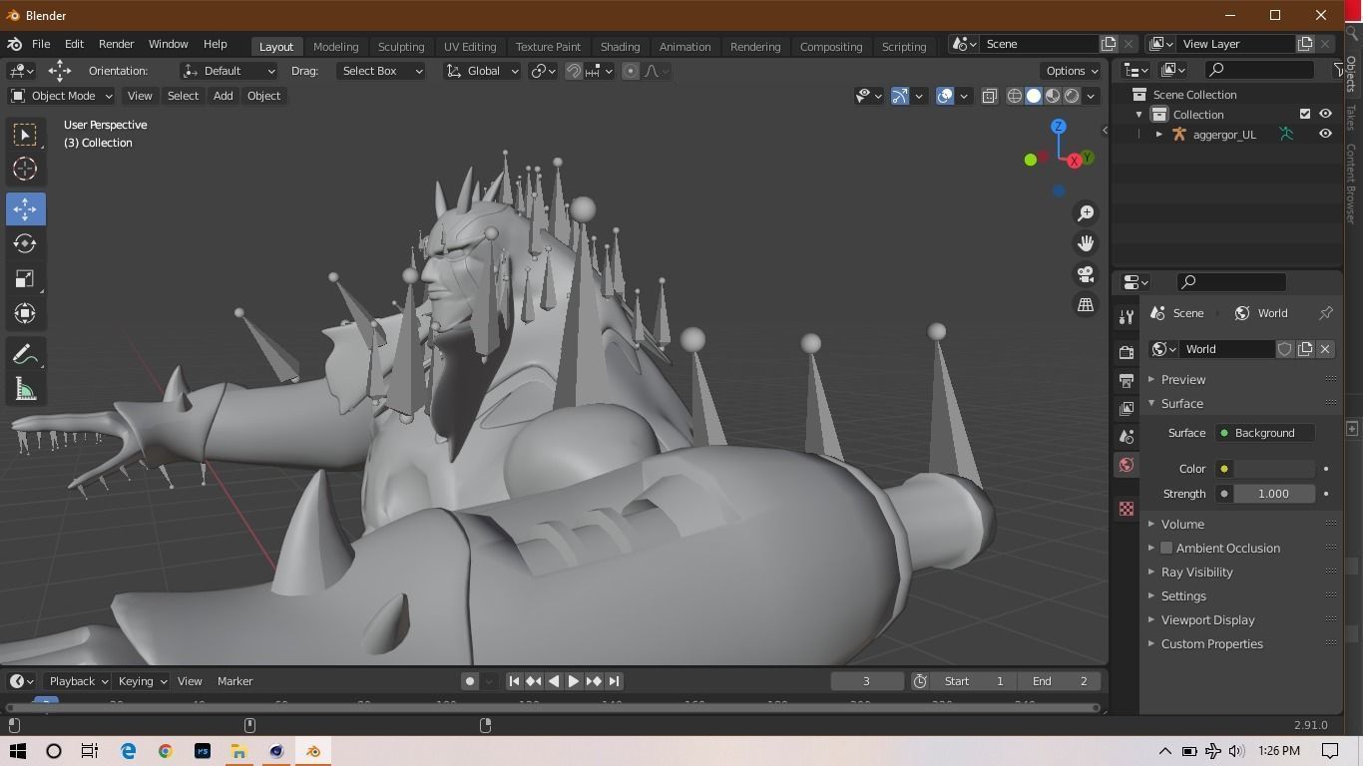Select the Annotate tool

coord(25,355)
